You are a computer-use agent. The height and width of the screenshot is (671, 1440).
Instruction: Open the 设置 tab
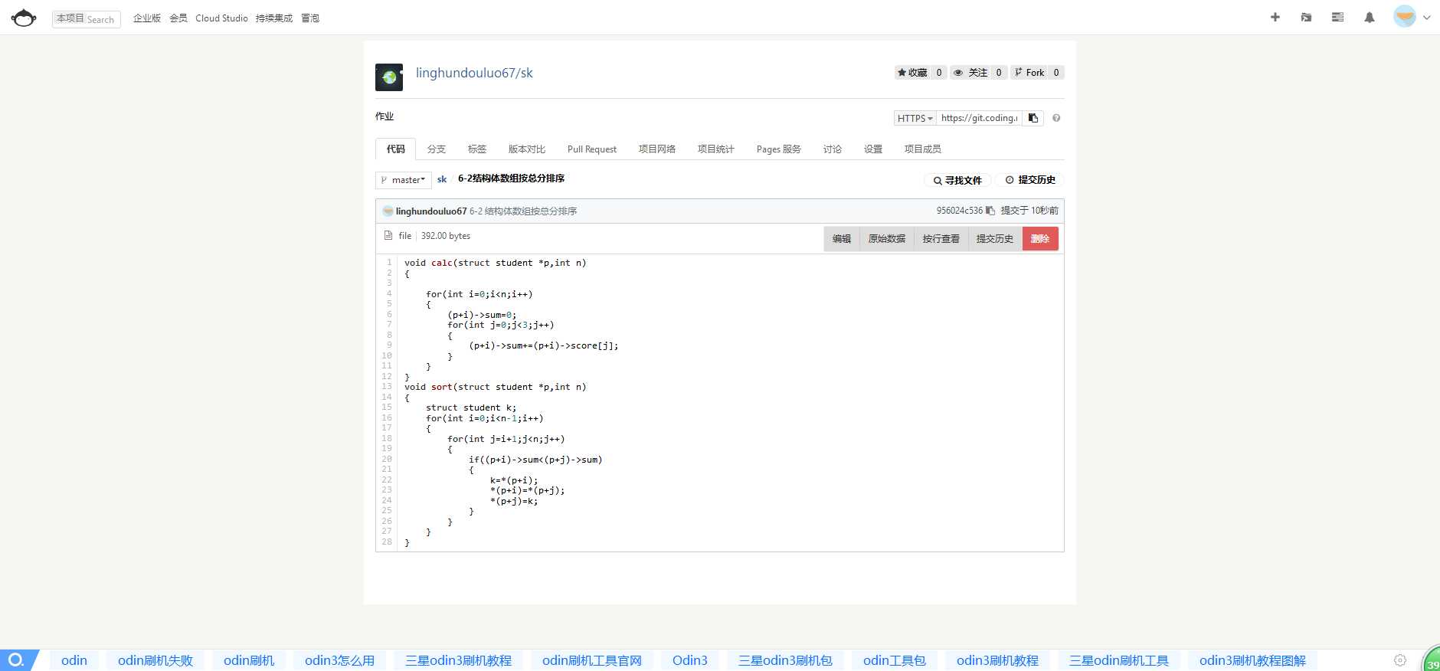(x=873, y=149)
